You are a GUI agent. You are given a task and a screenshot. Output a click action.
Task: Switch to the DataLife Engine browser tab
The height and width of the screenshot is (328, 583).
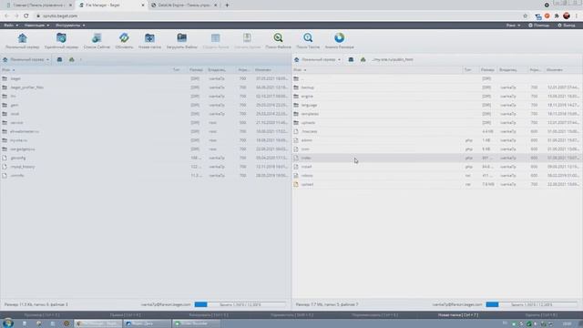(x=184, y=5)
